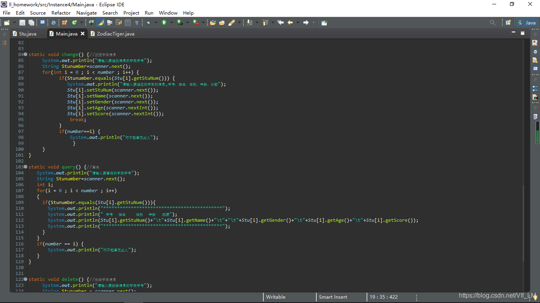Click the New file wizard icon
The width and height of the screenshot is (540, 303).
click(x=7, y=22)
